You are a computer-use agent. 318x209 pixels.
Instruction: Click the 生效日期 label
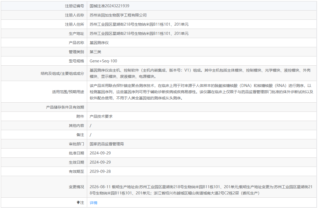[x=77, y=162]
